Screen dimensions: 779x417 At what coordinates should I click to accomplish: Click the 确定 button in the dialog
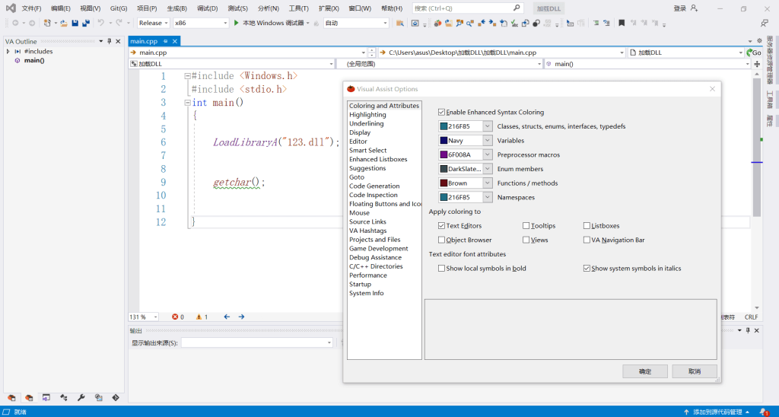click(x=644, y=371)
